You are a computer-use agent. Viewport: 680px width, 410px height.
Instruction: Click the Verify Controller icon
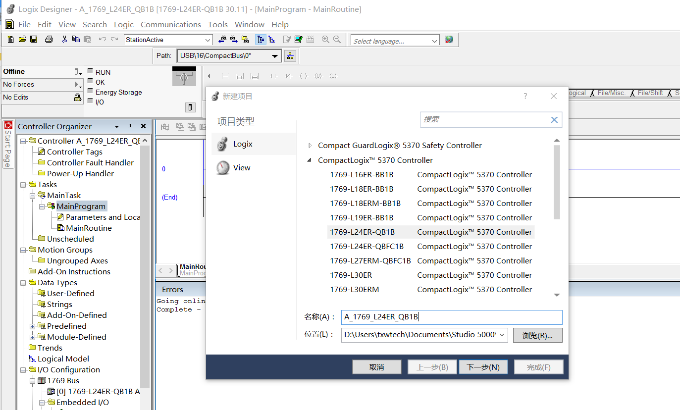pos(298,40)
